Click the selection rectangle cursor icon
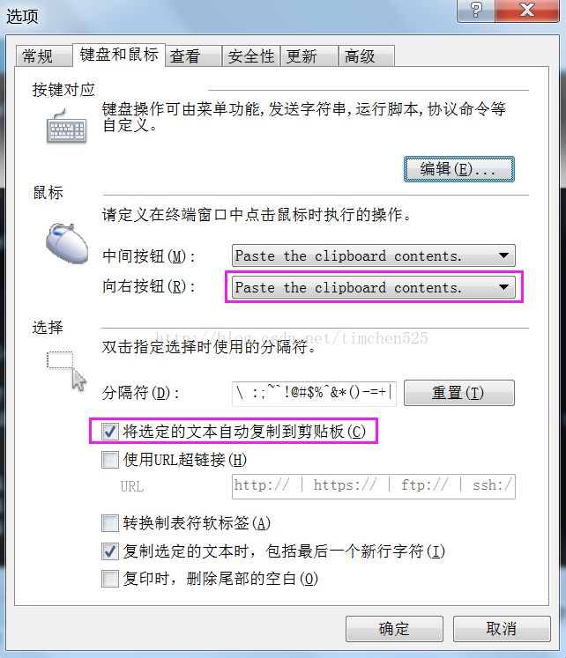566x658 pixels. click(66, 371)
